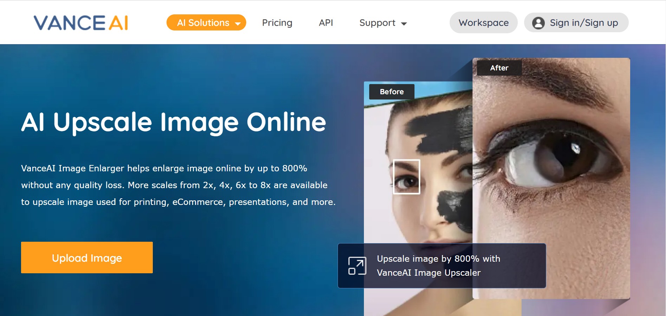The height and width of the screenshot is (316, 666).
Task: Open the API menu item
Action: (x=326, y=23)
